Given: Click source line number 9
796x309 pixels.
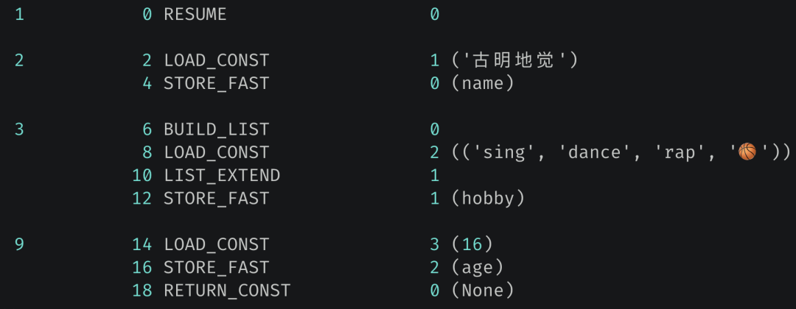Looking at the screenshot, I should pos(19,245).
